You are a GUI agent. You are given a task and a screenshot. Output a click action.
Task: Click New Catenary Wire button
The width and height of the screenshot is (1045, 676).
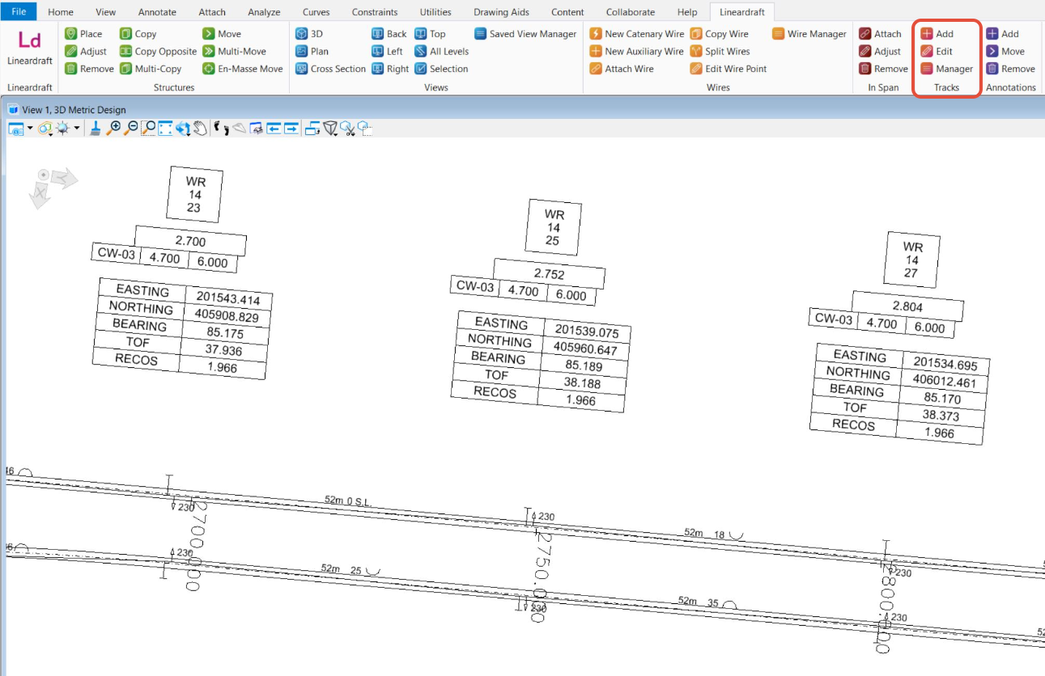pyautogui.click(x=636, y=34)
